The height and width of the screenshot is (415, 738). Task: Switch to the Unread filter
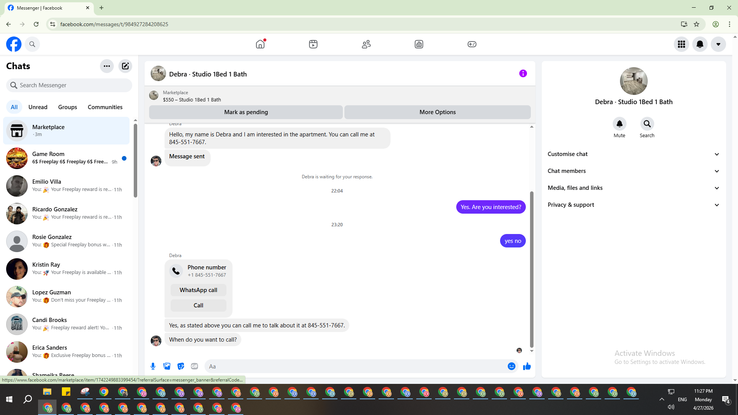click(38, 107)
